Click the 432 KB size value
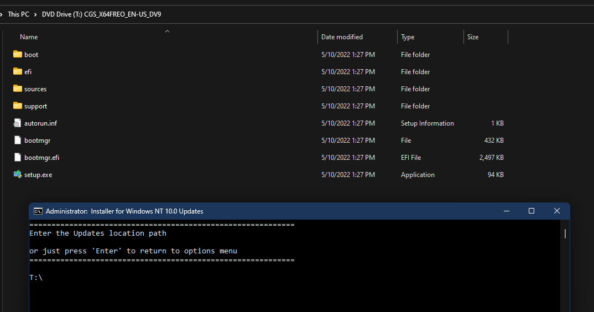The image size is (594, 312). click(x=493, y=141)
